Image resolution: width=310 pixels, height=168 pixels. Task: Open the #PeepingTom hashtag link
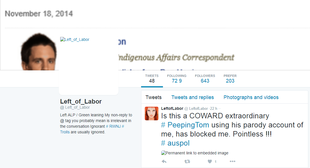tap(185, 125)
